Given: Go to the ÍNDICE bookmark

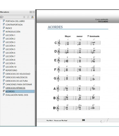Looking at the screenshot, I should (x=9, y=28).
